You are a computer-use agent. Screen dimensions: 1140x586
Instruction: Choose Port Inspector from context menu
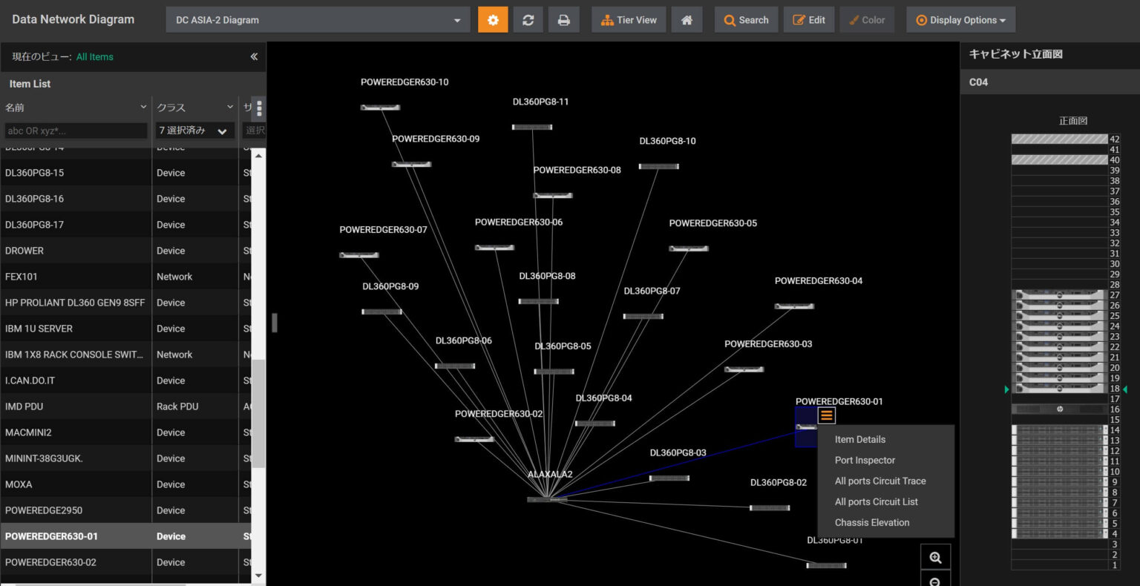pos(865,460)
